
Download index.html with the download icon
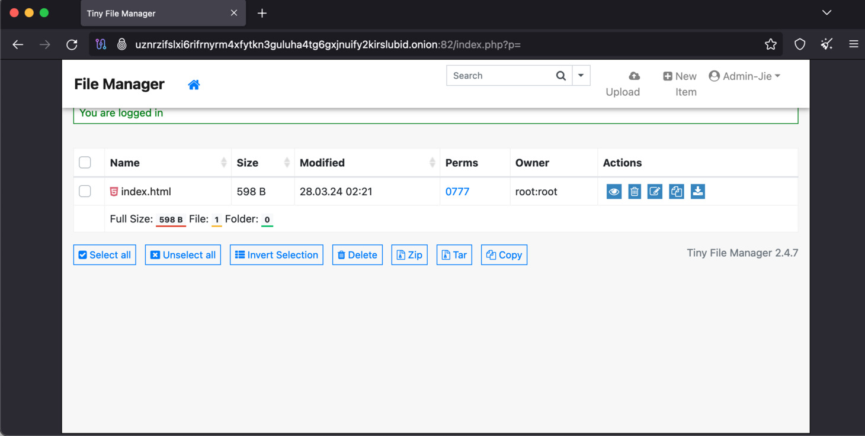click(x=698, y=192)
